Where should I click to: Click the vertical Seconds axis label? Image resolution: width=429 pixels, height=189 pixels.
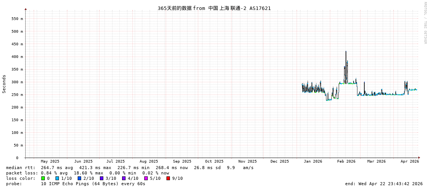point(4,84)
